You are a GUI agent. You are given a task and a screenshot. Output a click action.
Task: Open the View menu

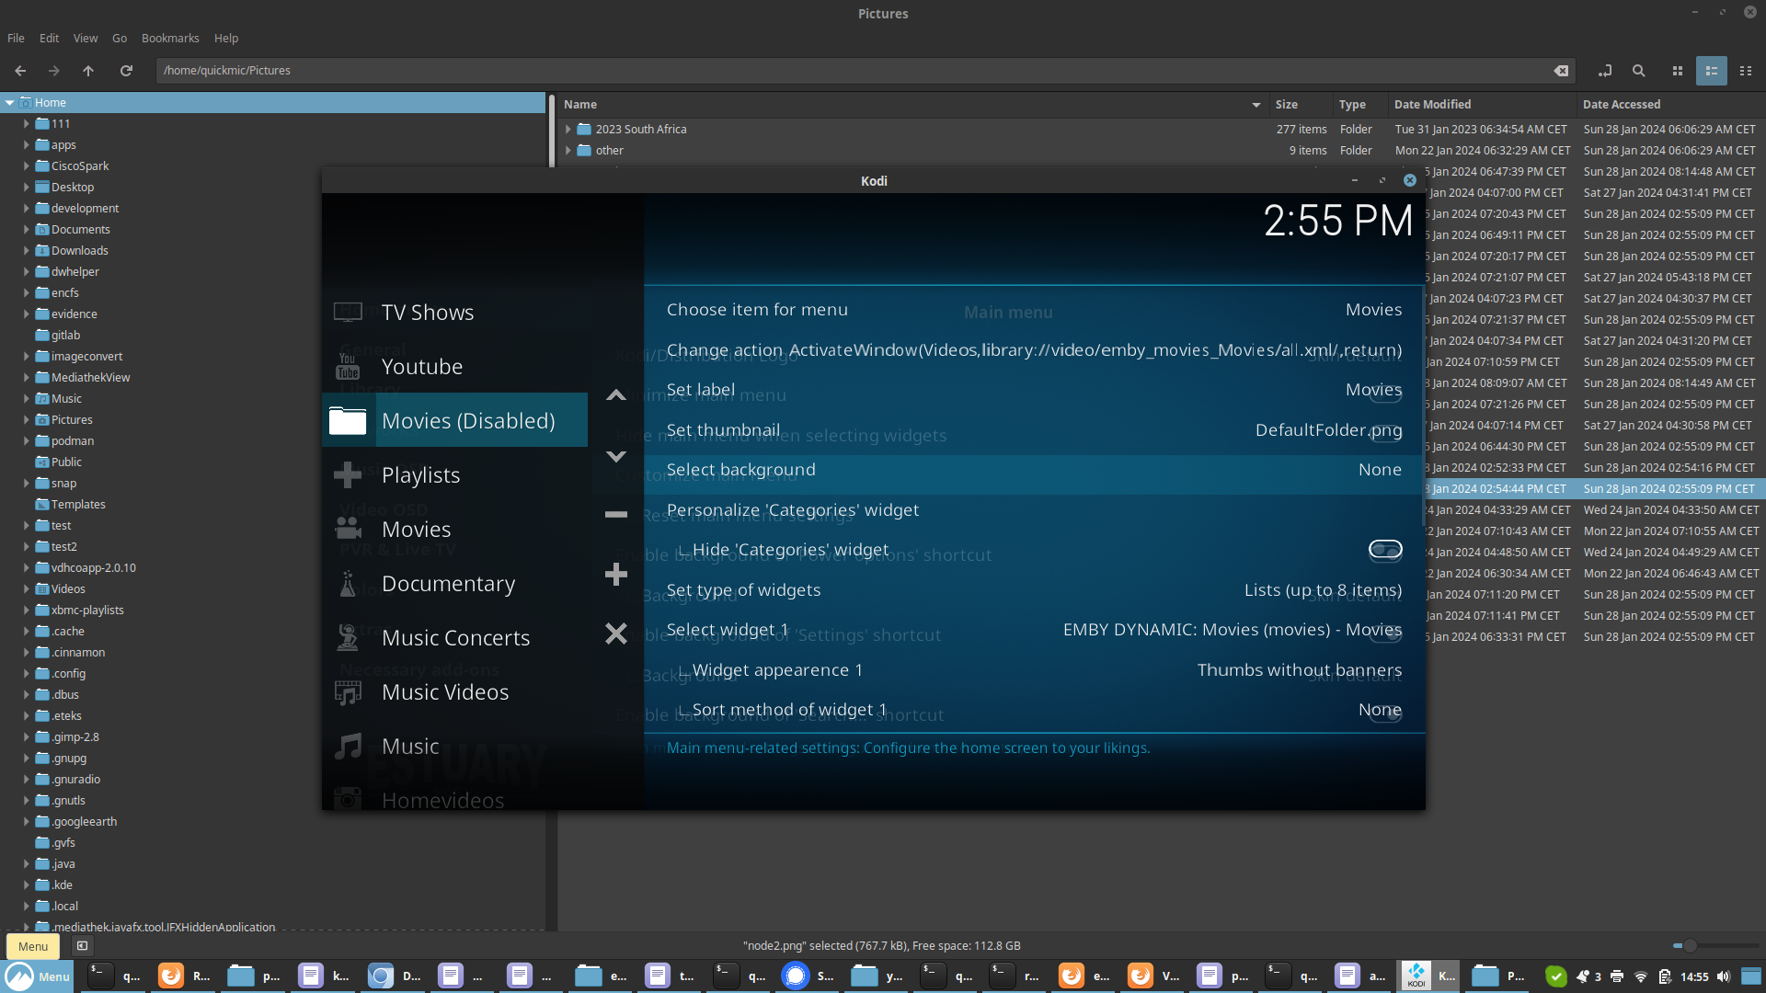pyautogui.click(x=85, y=39)
